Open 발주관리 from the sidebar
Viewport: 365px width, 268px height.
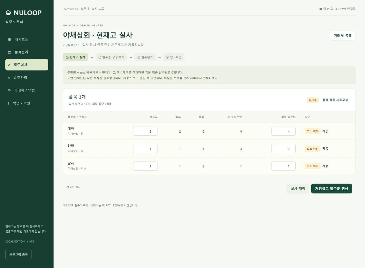click(27, 77)
